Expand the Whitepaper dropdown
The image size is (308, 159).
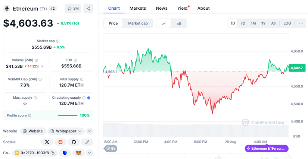point(65,131)
